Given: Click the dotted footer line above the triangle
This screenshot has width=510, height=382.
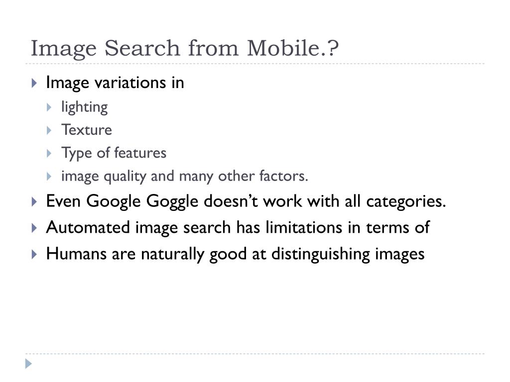Looking at the screenshot, I should tap(255, 354).
